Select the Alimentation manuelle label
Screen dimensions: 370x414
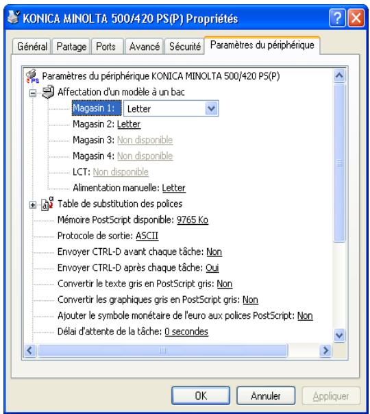coord(116,188)
